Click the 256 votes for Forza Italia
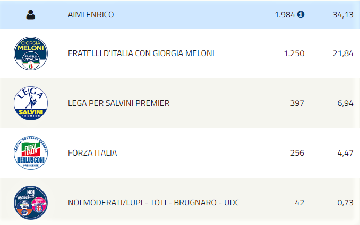The width and height of the screenshot is (360, 225). point(297,153)
